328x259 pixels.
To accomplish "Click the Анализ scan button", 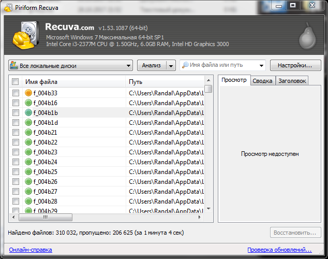I will (152, 66).
